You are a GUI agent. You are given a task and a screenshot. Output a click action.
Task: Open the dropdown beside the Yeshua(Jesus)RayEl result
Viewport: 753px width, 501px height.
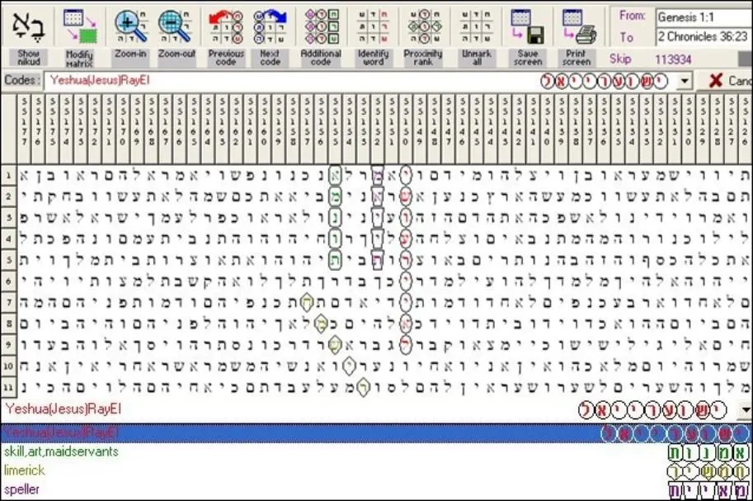click(x=746, y=410)
